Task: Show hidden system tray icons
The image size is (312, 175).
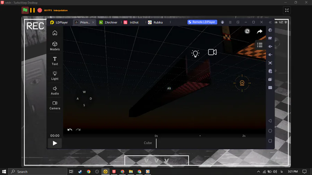Action: (258, 172)
